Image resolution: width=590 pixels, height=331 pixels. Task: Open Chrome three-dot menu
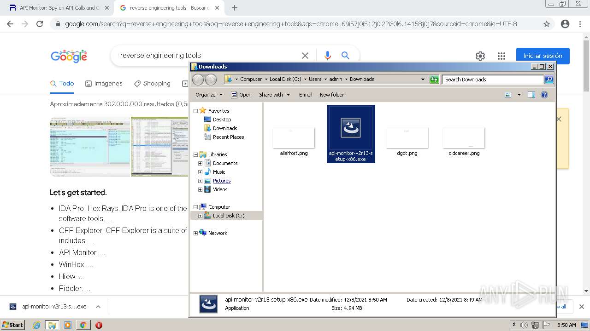(580, 24)
